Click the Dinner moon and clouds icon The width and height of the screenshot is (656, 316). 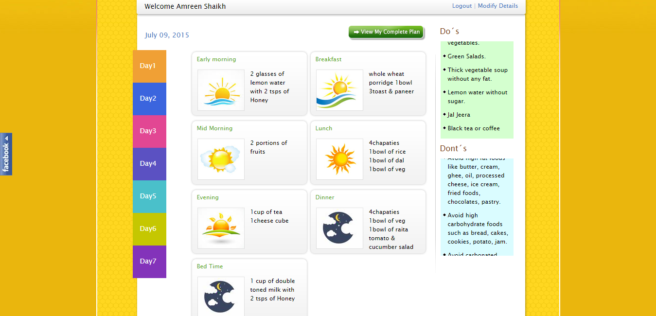[339, 228]
